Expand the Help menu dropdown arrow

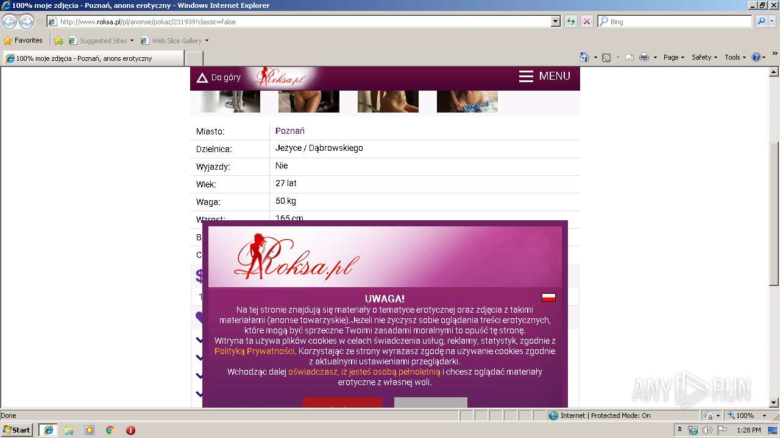pos(764,58)
